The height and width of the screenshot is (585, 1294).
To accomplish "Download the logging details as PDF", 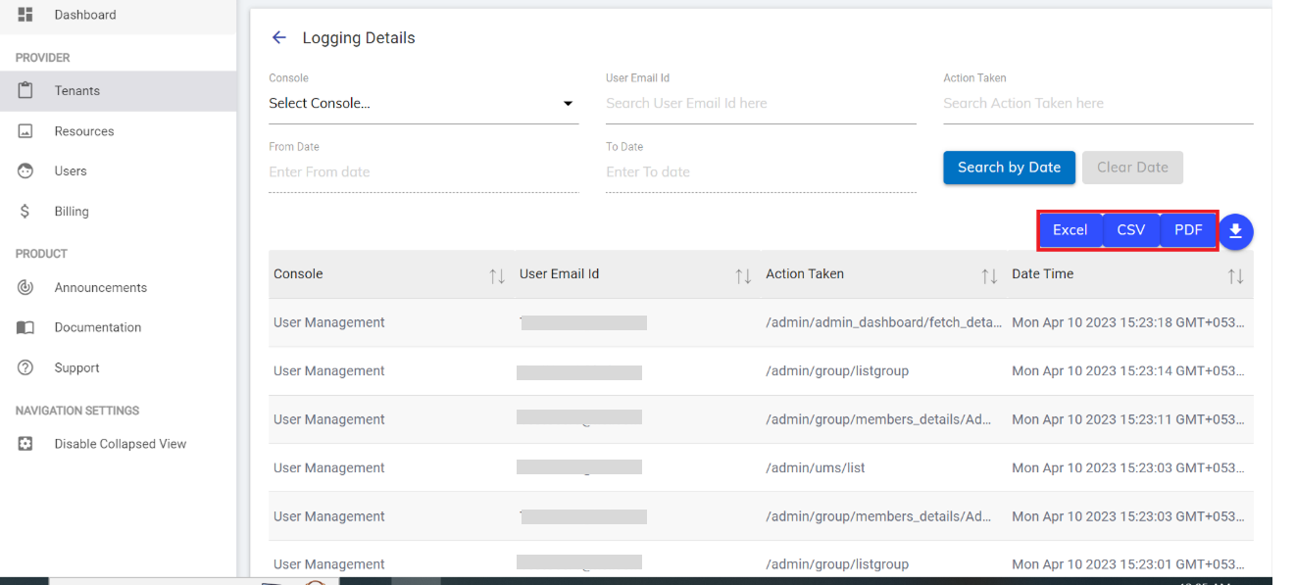I will 1188,230.
